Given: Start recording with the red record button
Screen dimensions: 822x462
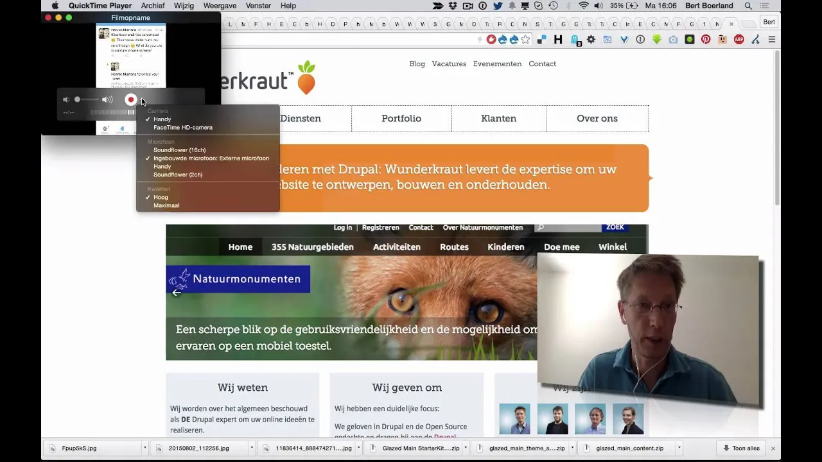Looking at the screenshot, I should (x=130, y=99).
